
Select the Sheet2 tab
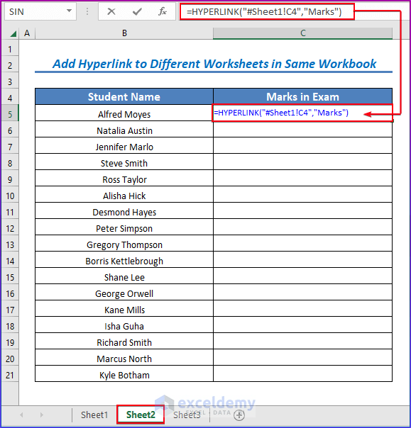pyautogui.click(x=141, y=415)
